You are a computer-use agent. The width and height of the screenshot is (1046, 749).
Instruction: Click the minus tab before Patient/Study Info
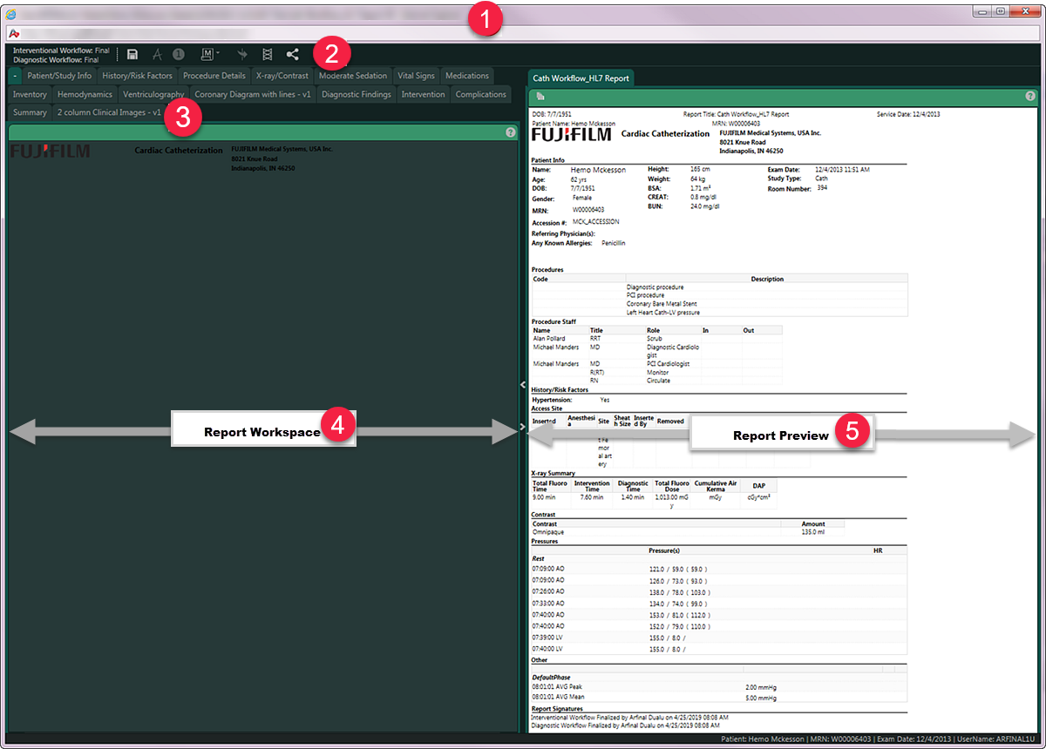16,76
